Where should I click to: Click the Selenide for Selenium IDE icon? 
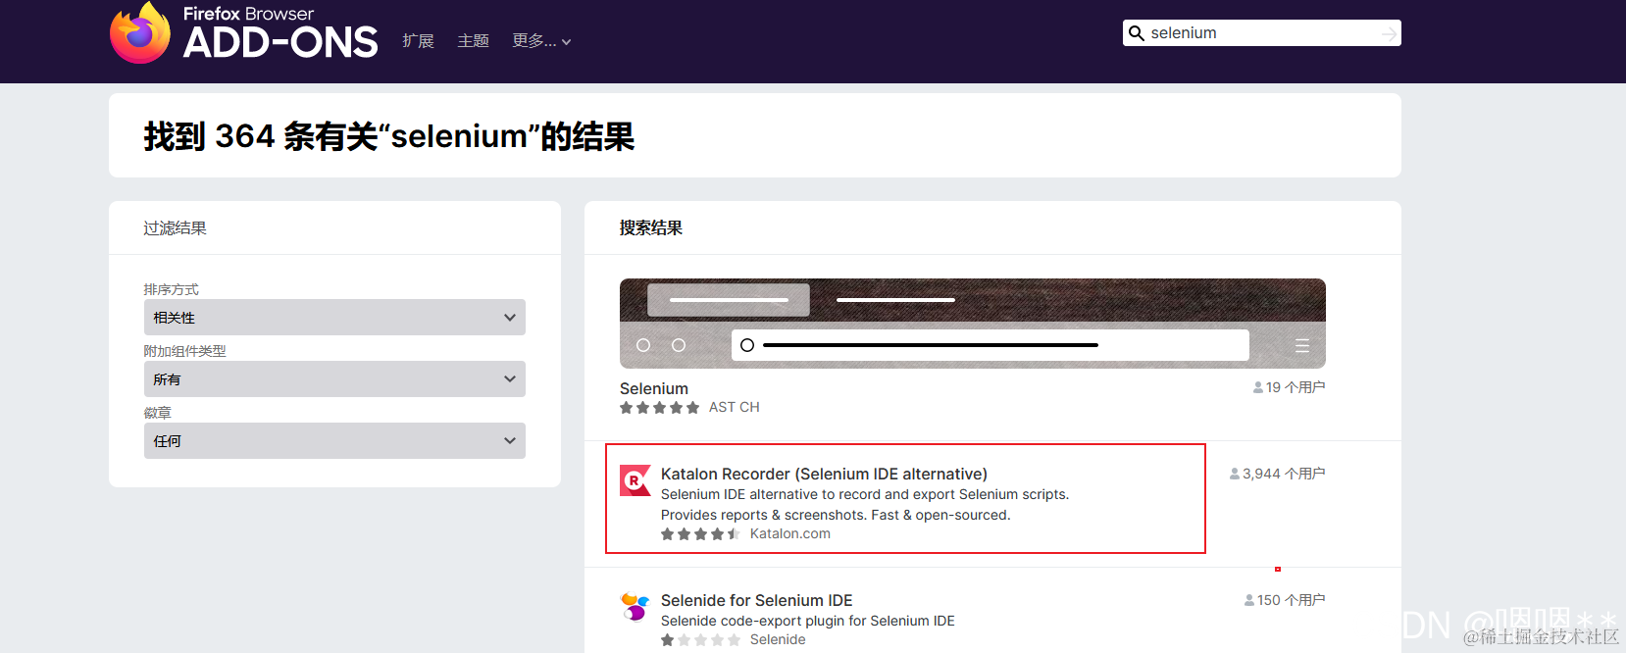click(x=635, y=607)
